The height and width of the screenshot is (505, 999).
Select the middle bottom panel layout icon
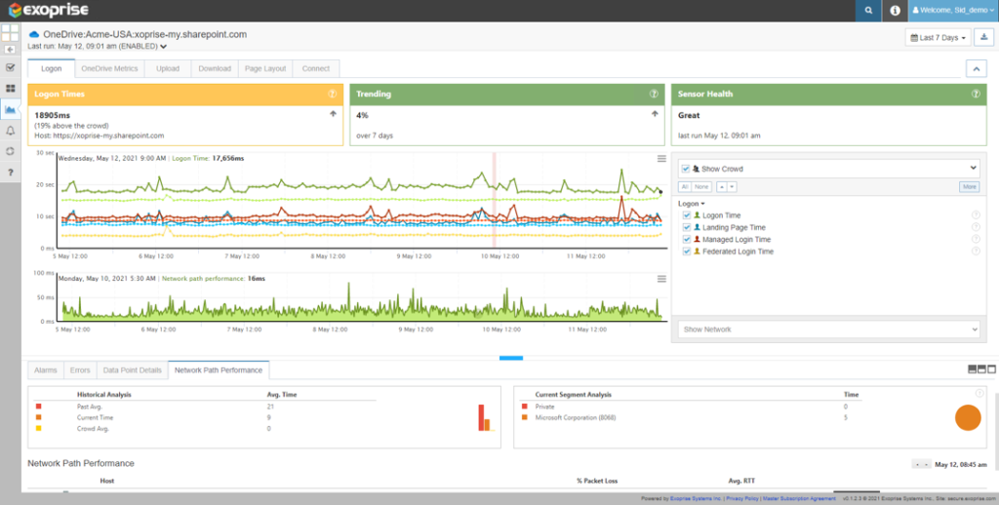[x=981, y=369]
